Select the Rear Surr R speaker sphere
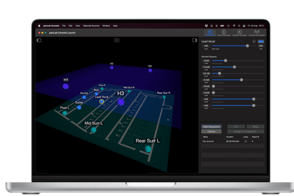The image size is (294, 196). click(164, 97)
